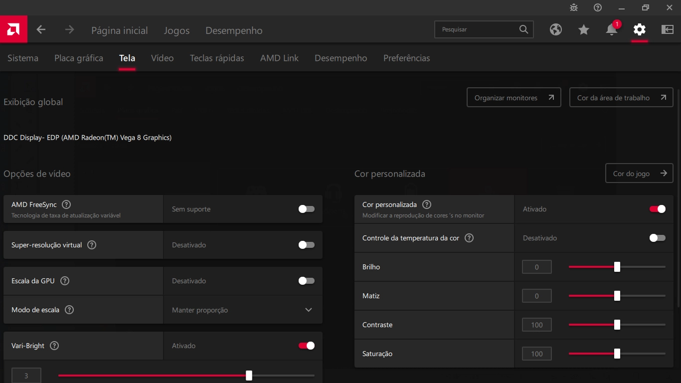Show help for Controle da temperatura da cor

469,238
